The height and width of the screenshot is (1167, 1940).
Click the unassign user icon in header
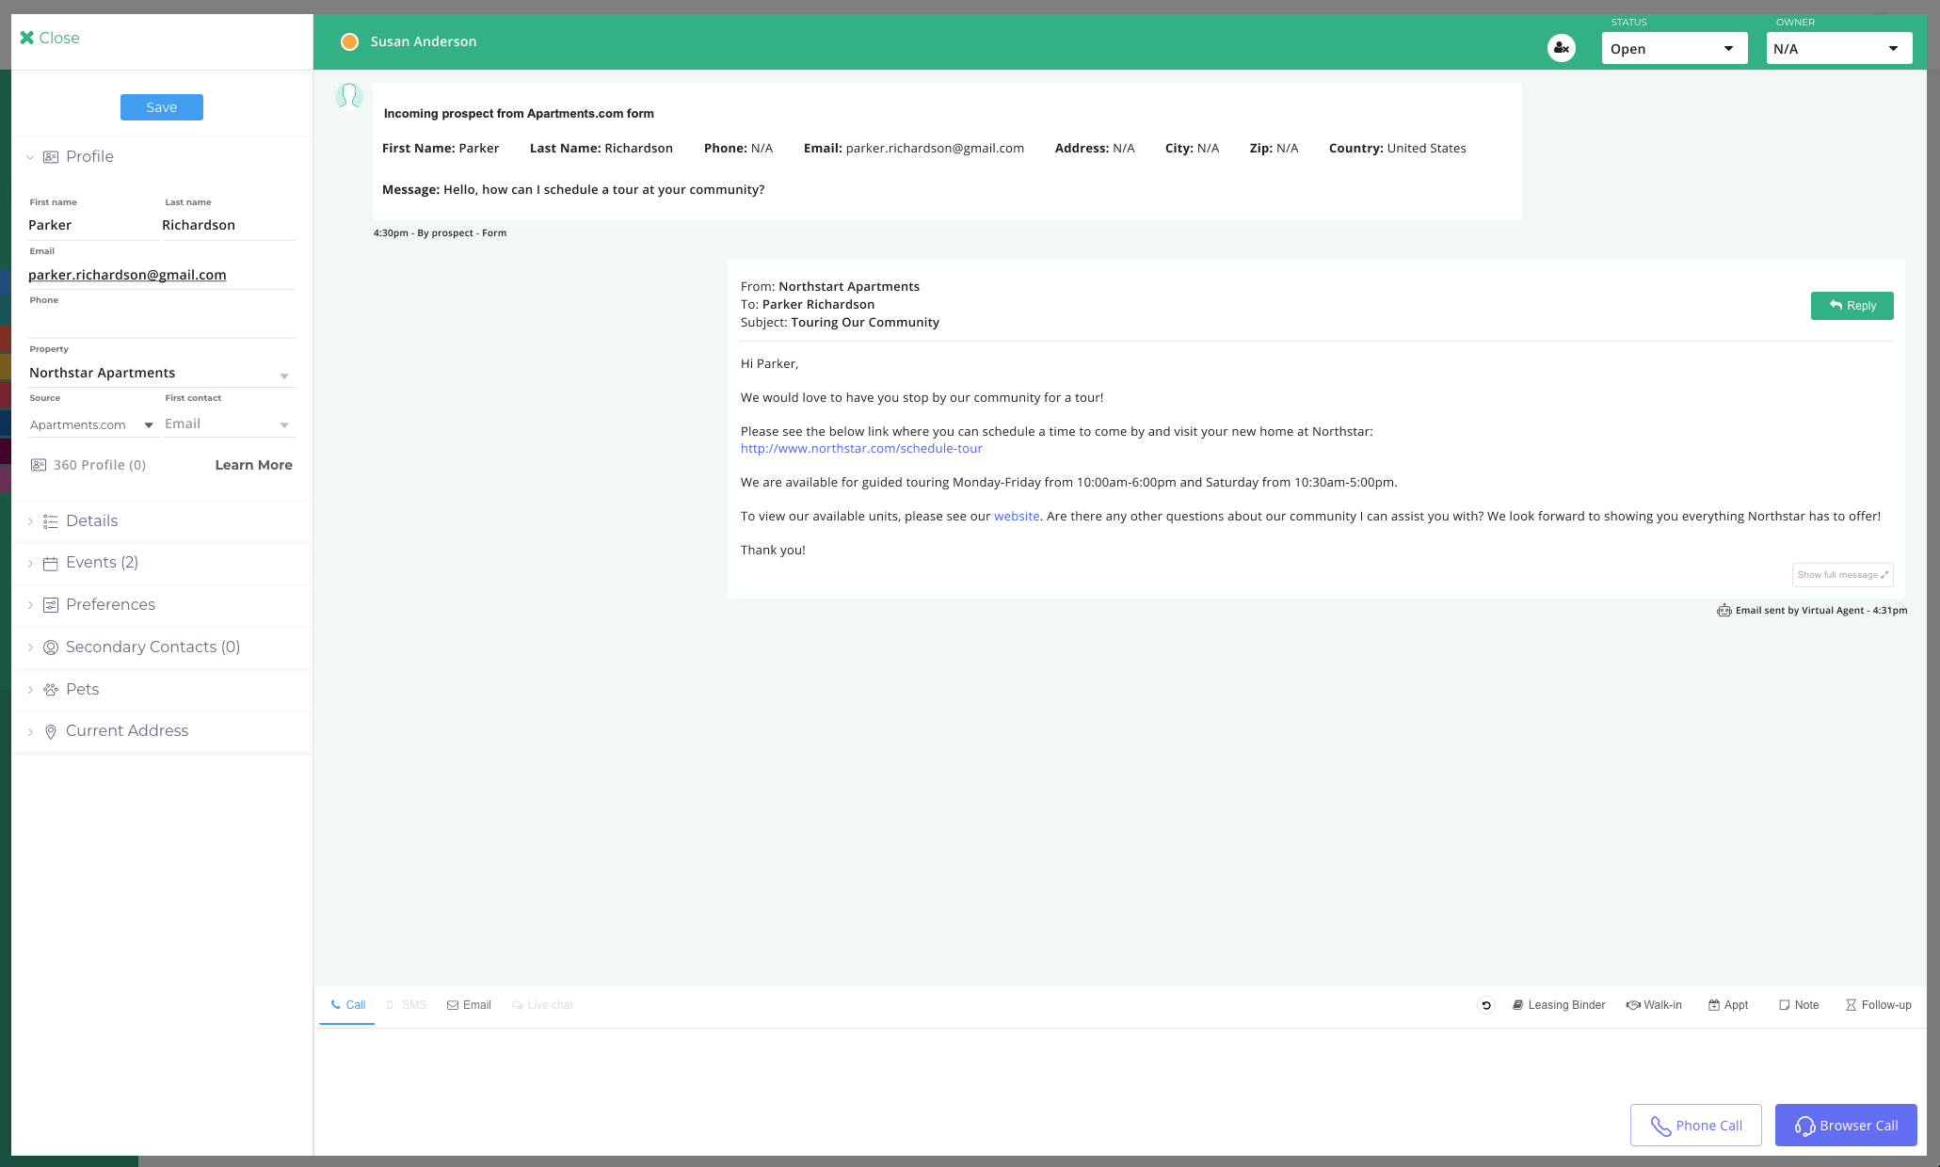1561,48
